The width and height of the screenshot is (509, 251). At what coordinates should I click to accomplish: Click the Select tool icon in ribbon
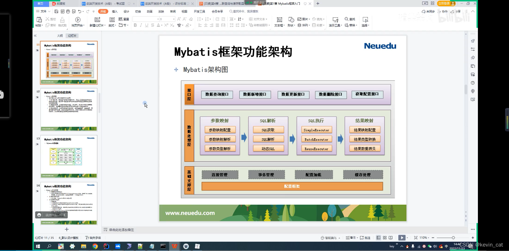point(365,20)
